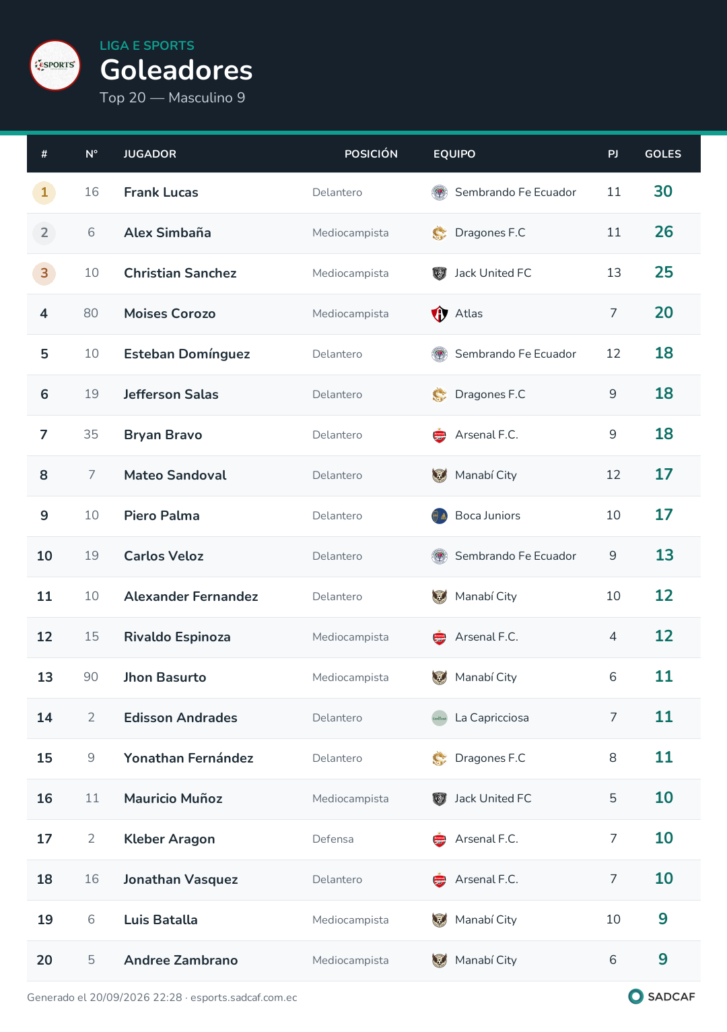Click the bronze third-place rank badge
Viewport: 727px width, 1032px height.
tap(44, 273)
